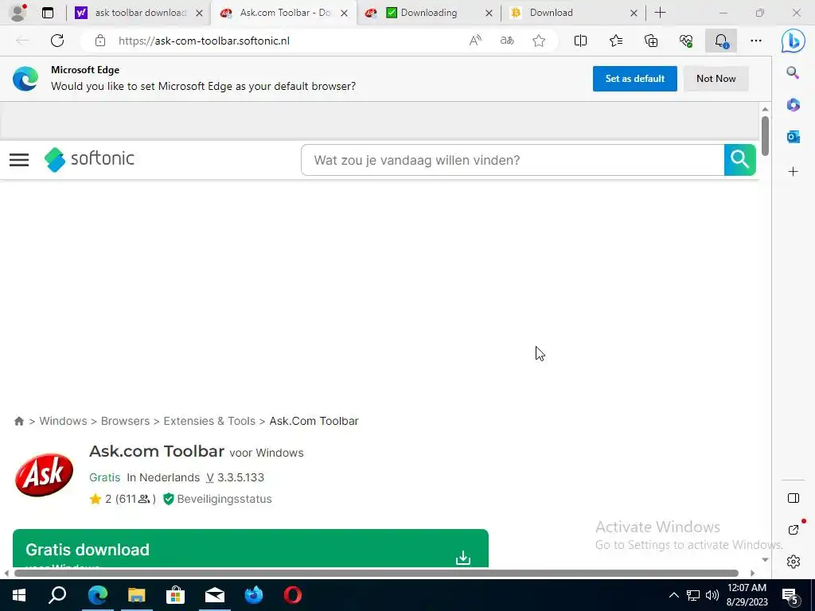Open the Mail app on taskbar
The height and width of the screenshot is (611, 815).
click(215, 595)
